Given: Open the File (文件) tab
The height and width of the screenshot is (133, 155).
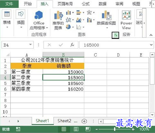Looking at the screenshot, I should (x=9, y=4).
